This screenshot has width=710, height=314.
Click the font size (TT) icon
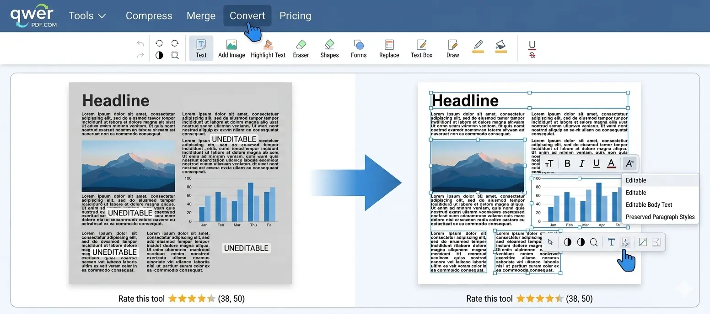click(549, 163)
